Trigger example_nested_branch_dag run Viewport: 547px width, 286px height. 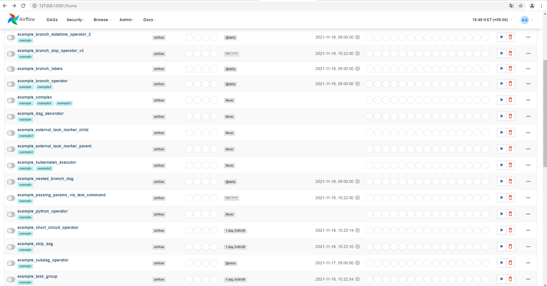point(502,181)
